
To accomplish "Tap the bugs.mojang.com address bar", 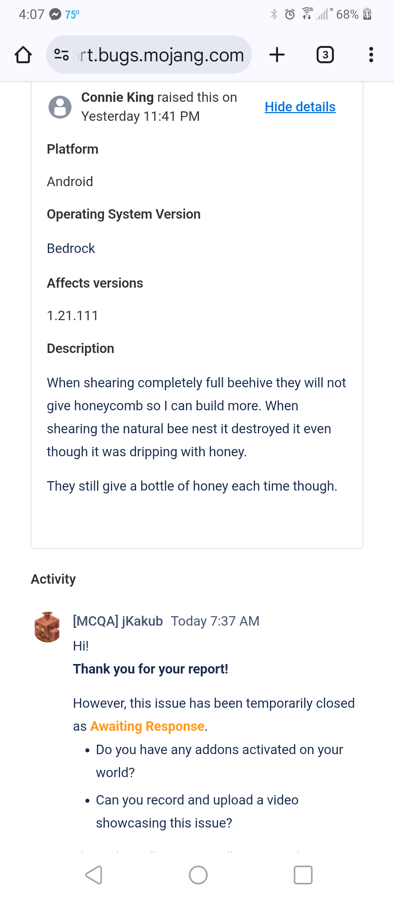I will 161,55.
